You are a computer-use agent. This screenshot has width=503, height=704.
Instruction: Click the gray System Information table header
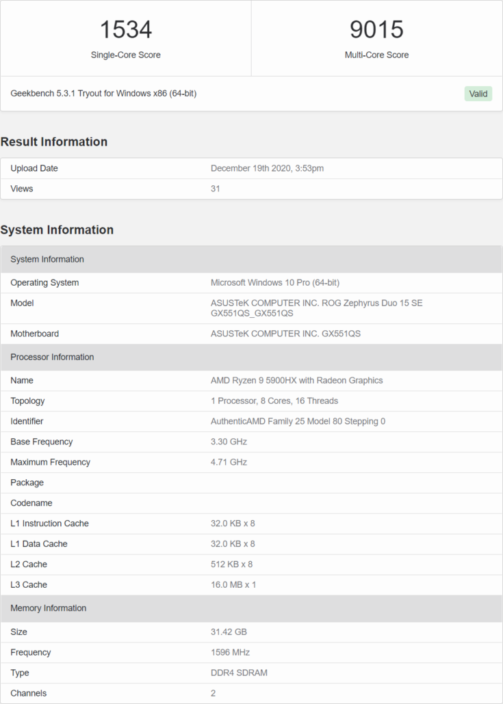[x=47, y=259]
